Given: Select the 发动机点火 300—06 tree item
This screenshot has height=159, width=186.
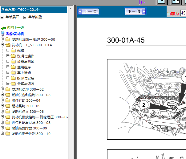Looking at the screenshot, I should (x=28, y=112).
